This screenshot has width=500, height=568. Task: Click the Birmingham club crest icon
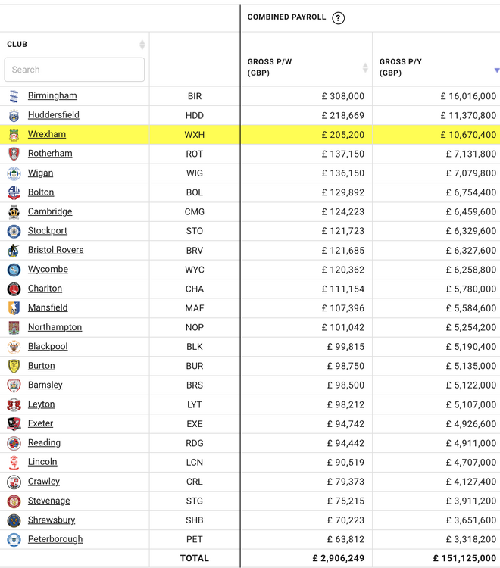click(14, 96)
